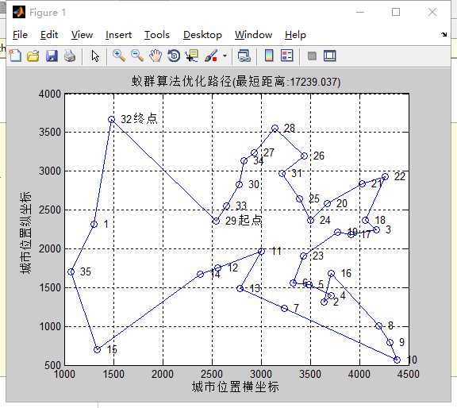457x408 pixels.
Task: Click the city 28 circle marker
Action: (x=275, y=129)
